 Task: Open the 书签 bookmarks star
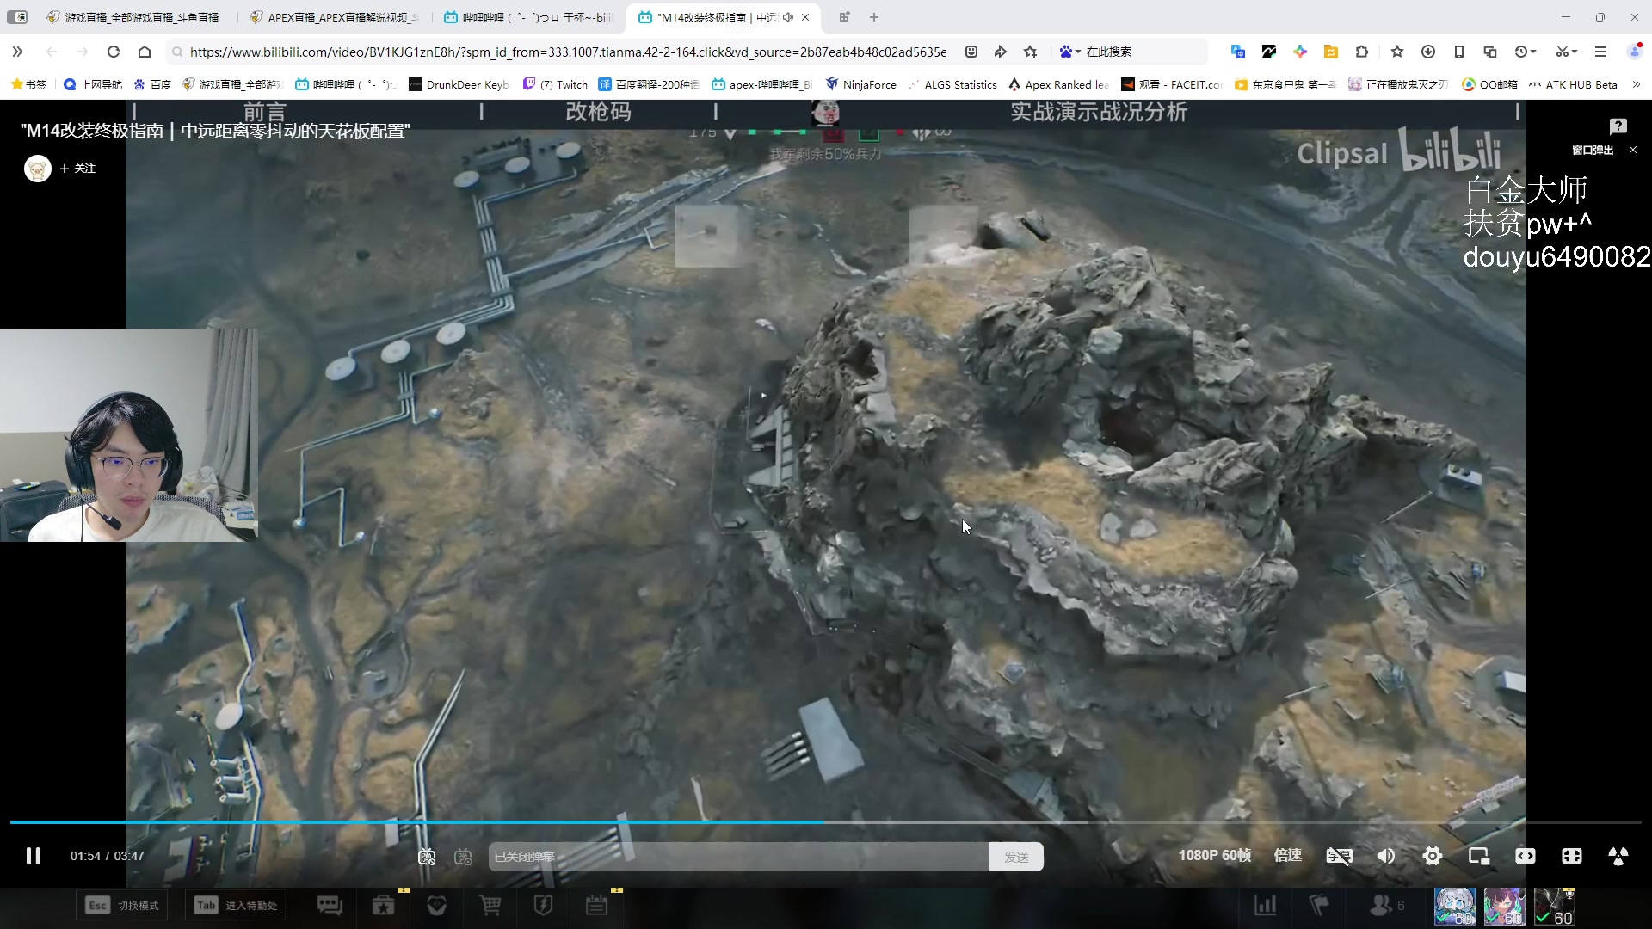(x=28, y=84)
